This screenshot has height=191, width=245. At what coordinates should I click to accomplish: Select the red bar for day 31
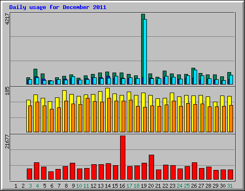coord(230,175)
